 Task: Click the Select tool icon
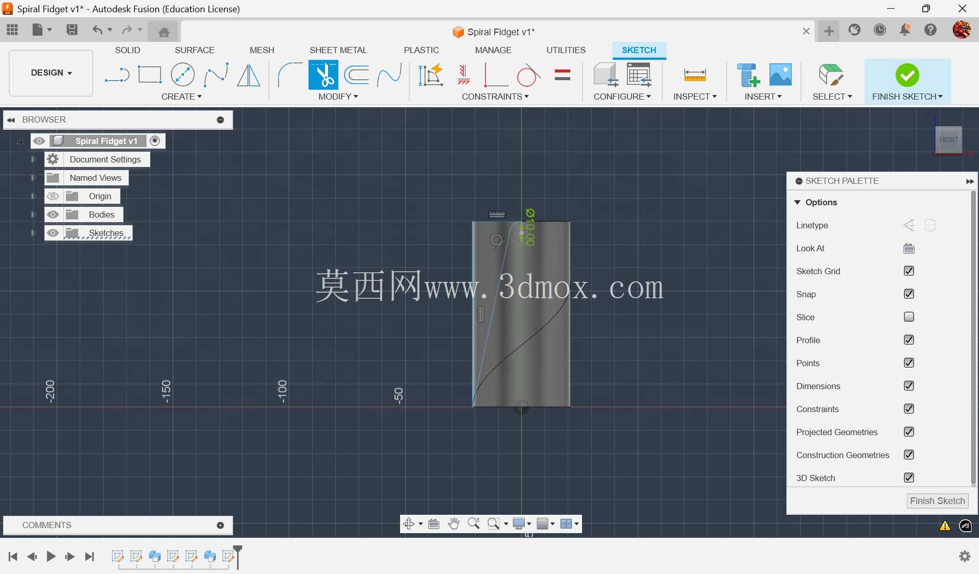tap(831, 75)
